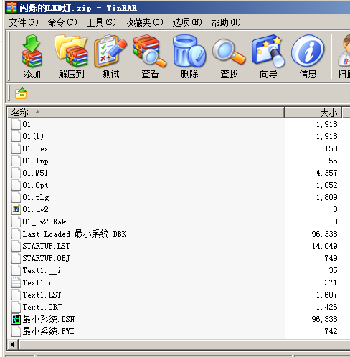Click the size value 35
The height and width of the screenshot is (357, 350).
(x=333, y=270)
